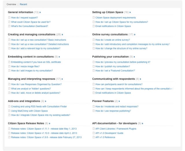Expand Setting up Citizen Space arrow
This screenshot has width=185, height=151.
click(x=130, y=12)
